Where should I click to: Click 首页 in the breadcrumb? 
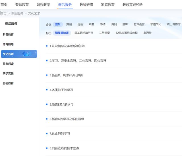click(x=3, y=13)
